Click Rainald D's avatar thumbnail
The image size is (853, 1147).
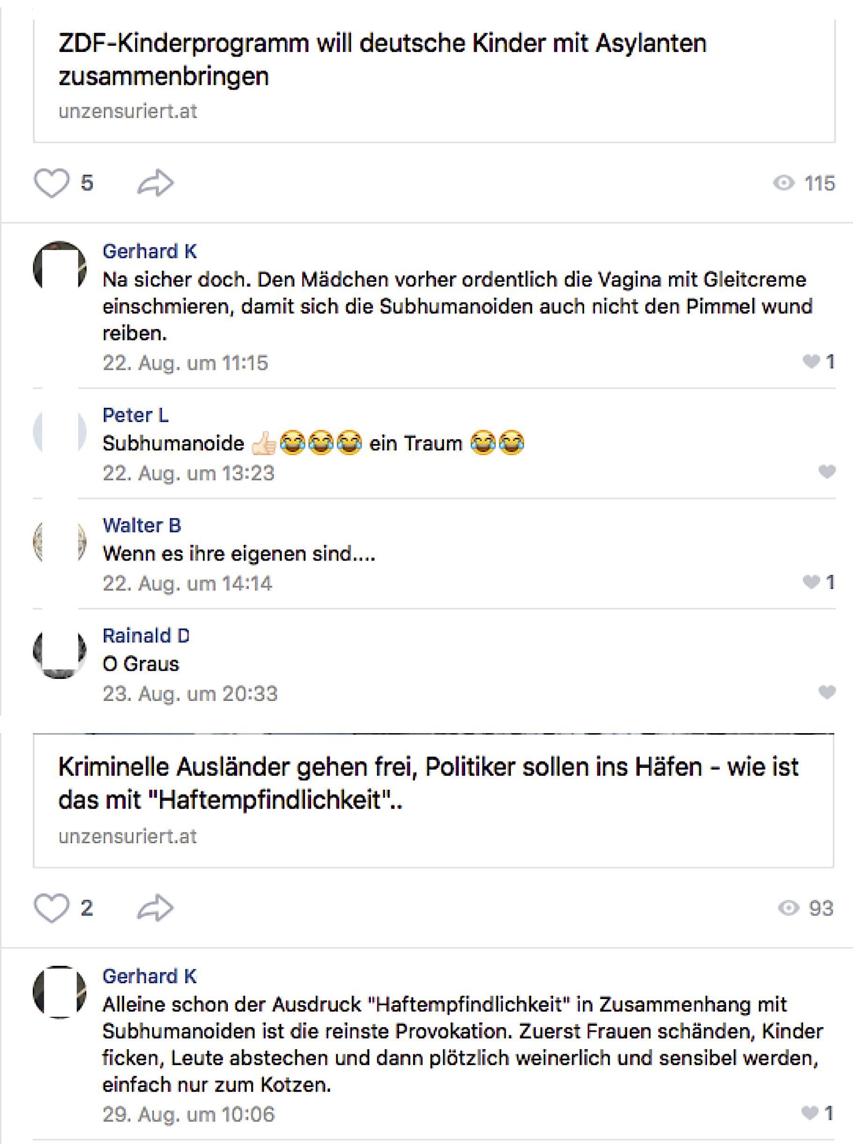pyautogui.click(x=59, y=652)
